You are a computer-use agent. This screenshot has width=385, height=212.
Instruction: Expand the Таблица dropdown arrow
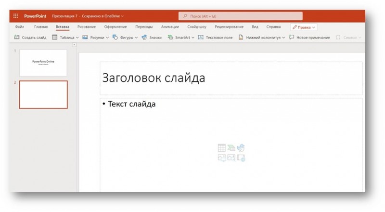(77, 38)
